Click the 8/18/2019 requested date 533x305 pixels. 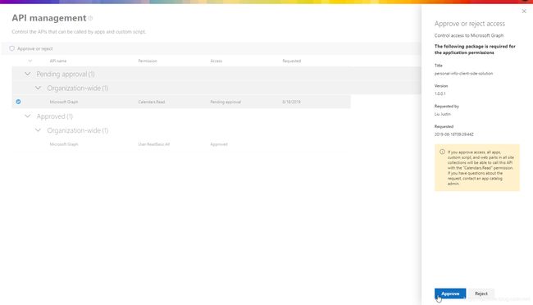(x=291, y=102)
